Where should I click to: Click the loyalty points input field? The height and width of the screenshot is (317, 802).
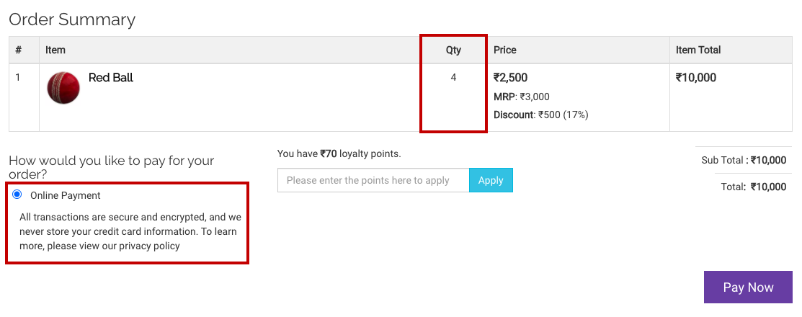click(373, 180)
